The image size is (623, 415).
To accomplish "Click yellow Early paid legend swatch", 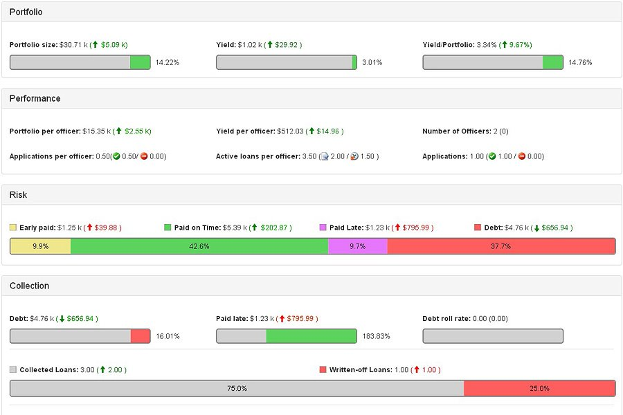I will click(x=13, y=228).
